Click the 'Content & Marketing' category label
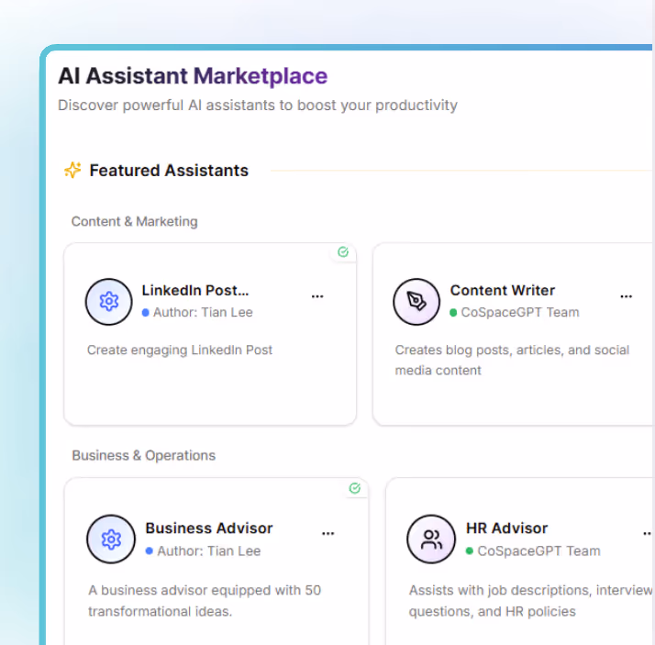The height and width of the screenshot is (645, 655). (135, 221)
